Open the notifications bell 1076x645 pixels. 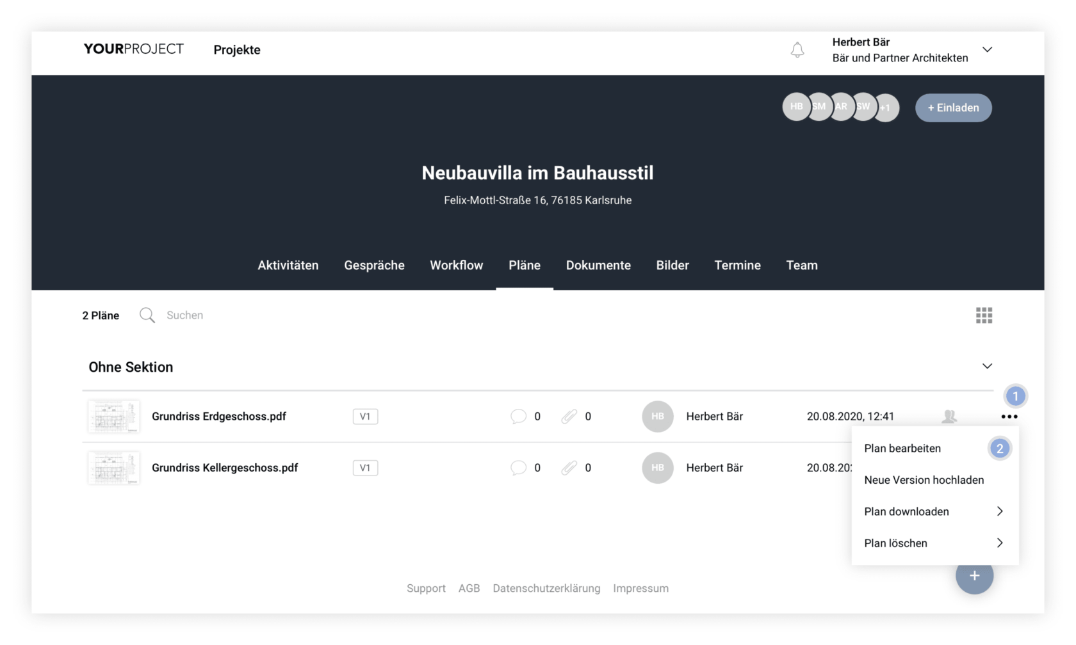[797, 50]
